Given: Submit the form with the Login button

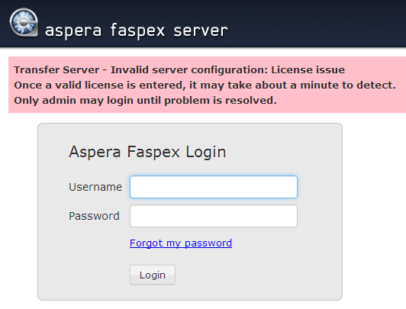Looking at the screenshot, I should point(153,275).
